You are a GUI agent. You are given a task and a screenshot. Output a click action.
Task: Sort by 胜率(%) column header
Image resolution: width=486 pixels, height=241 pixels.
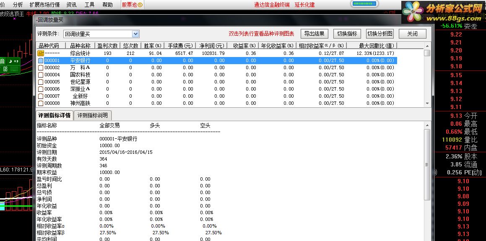point(153,46)
